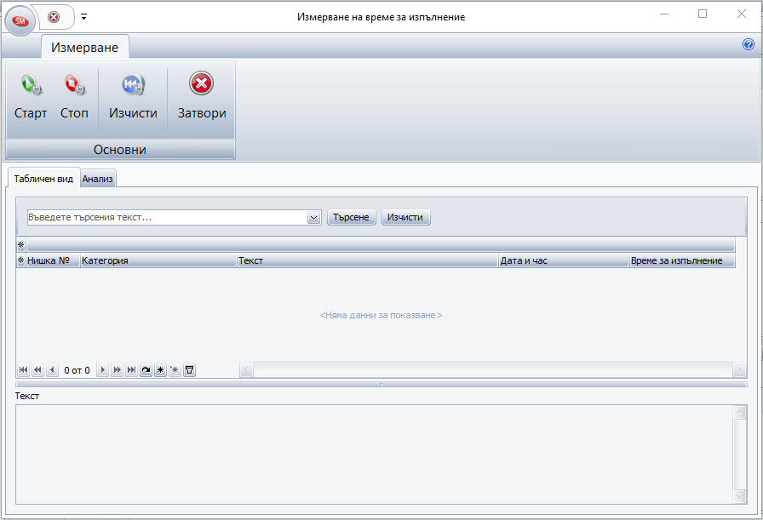Sort by Дата и час column header
Screen dimensions: 763x520
[565, 260]
